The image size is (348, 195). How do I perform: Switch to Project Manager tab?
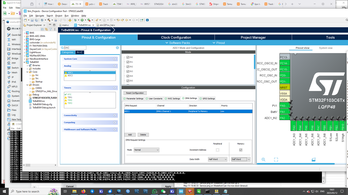[x=253, y=37]
